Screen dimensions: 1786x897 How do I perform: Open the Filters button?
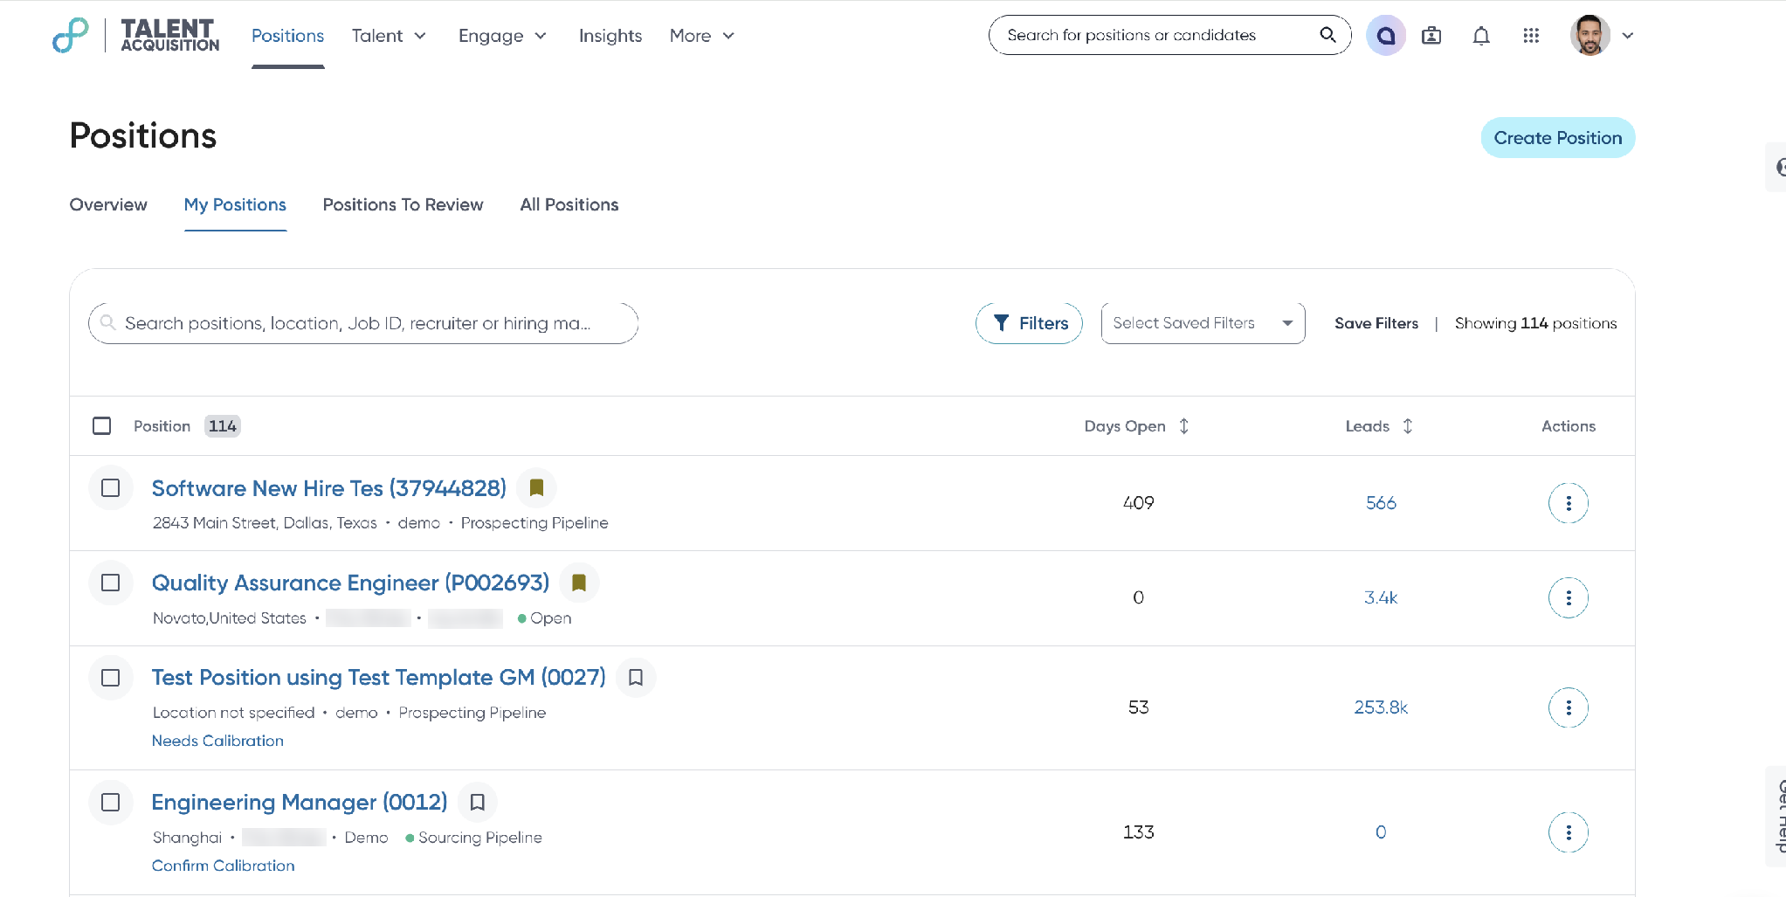click(x=1030, y=323)
